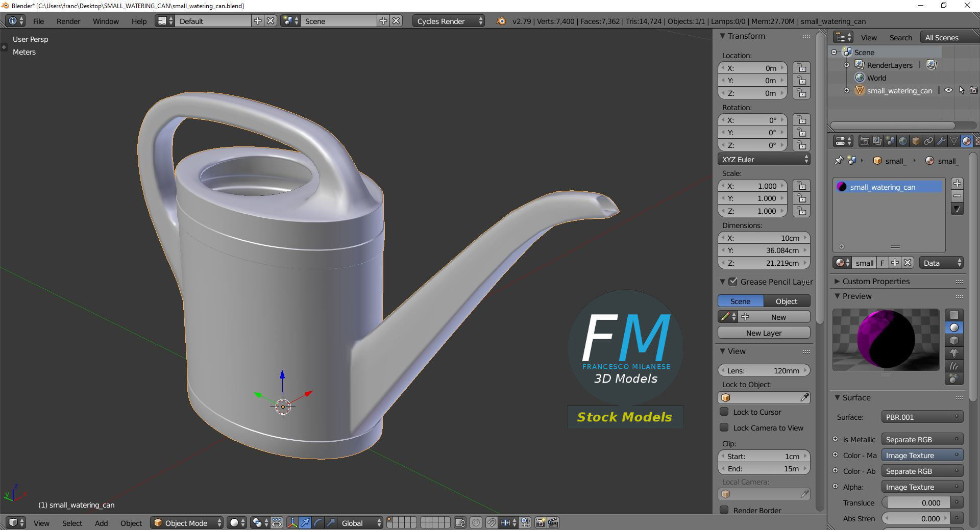The width and height of the screenshot is (980, 530).
Task: Click the snap magnet icon
Action: click(x=491, y=523)
